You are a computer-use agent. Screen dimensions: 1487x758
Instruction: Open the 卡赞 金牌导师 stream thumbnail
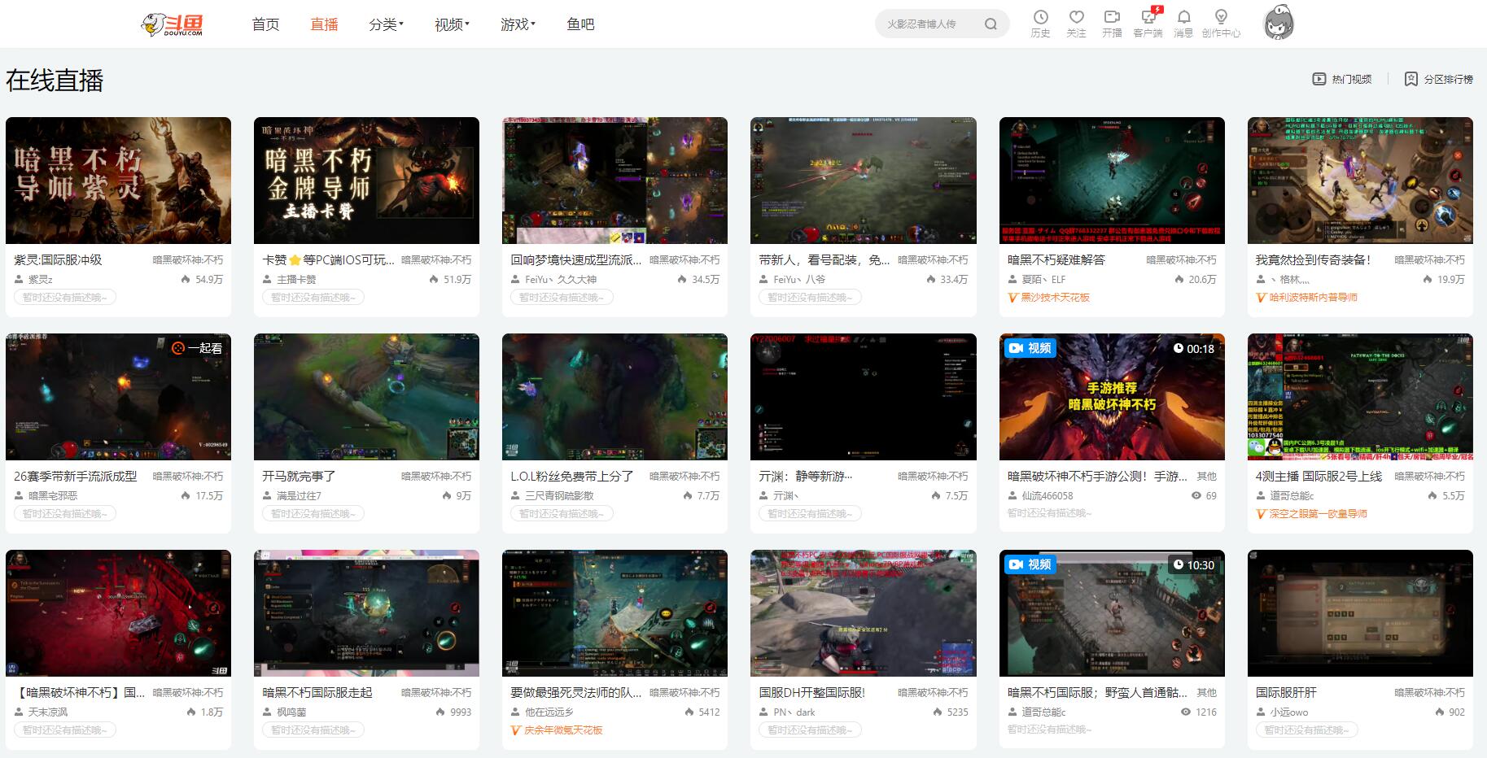coord(366,181)
